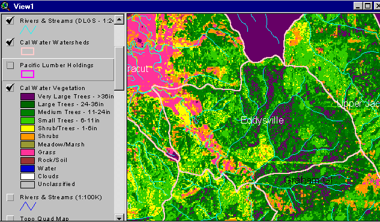Turn off Cal Water Vegetation layer
380x222 pixels.
coord(10,88)
